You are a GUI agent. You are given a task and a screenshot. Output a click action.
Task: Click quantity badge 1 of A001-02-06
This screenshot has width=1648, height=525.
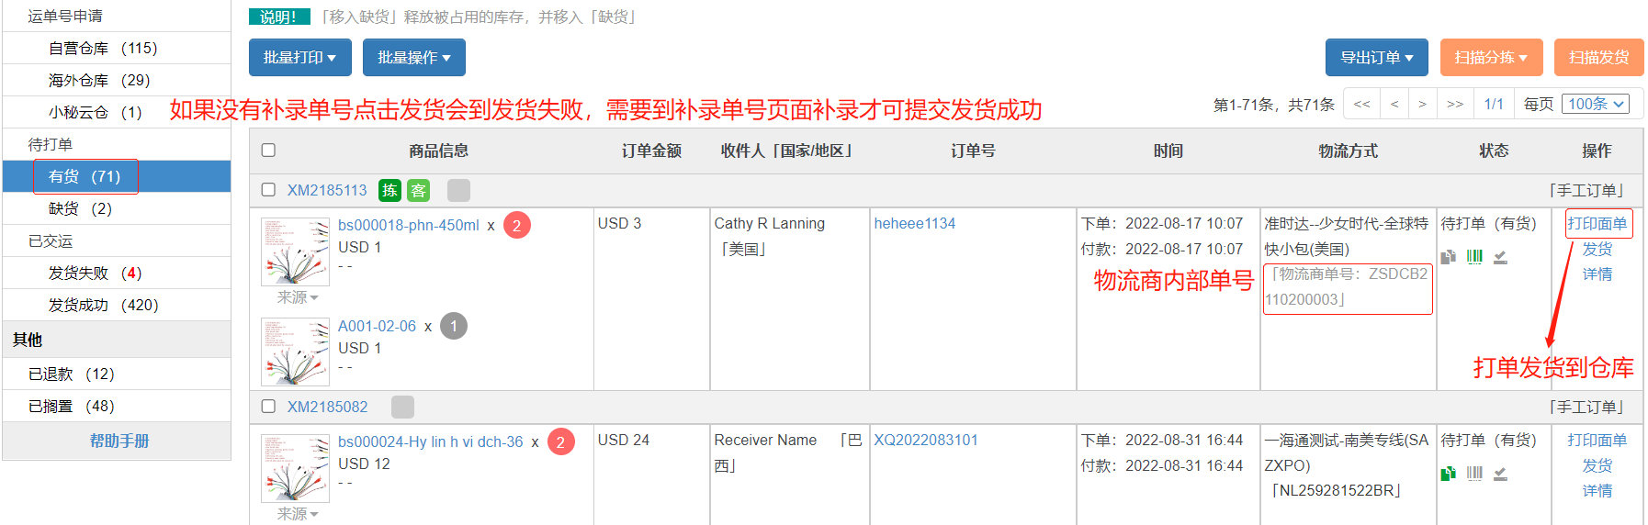point(454,326)
